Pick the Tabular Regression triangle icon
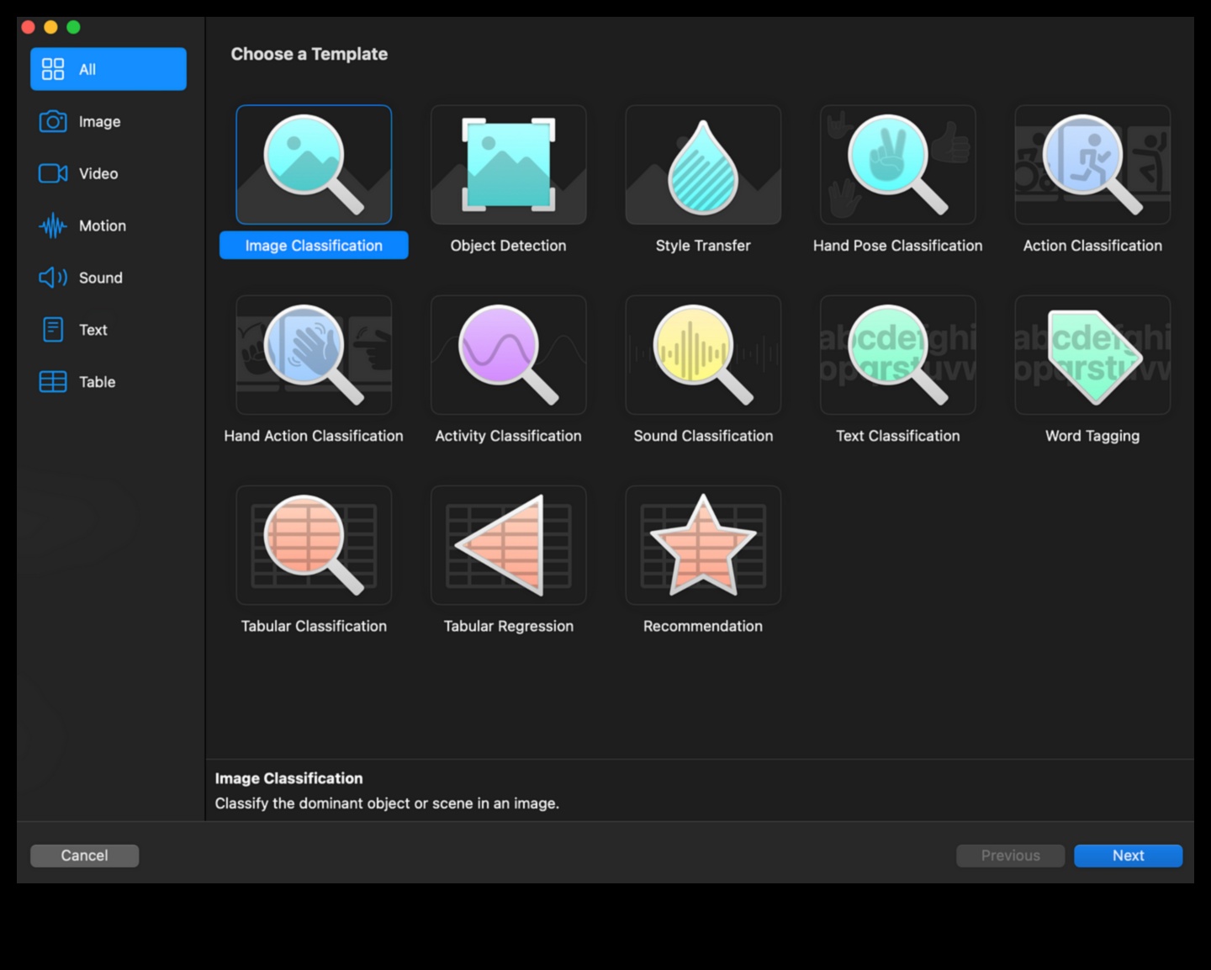Image resolution: width=1211 pixels, height=970 pixels. tap(508, 545)
